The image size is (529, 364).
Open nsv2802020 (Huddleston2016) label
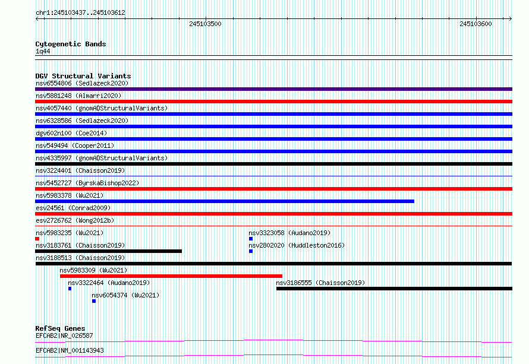click(297, 245)
